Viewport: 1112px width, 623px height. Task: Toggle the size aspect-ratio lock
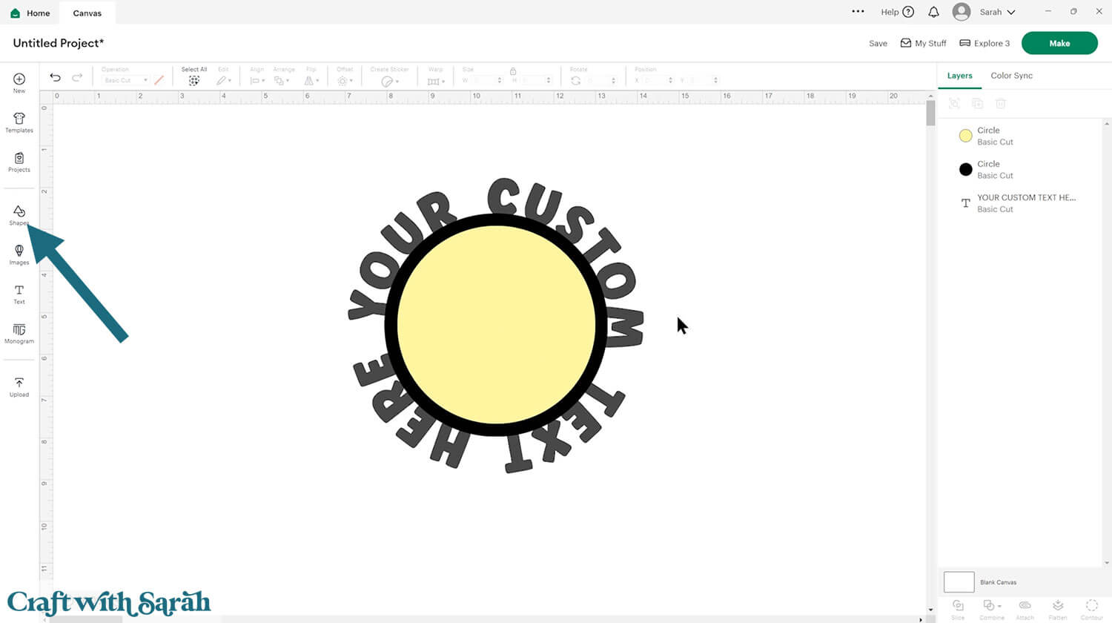point(513,70)
